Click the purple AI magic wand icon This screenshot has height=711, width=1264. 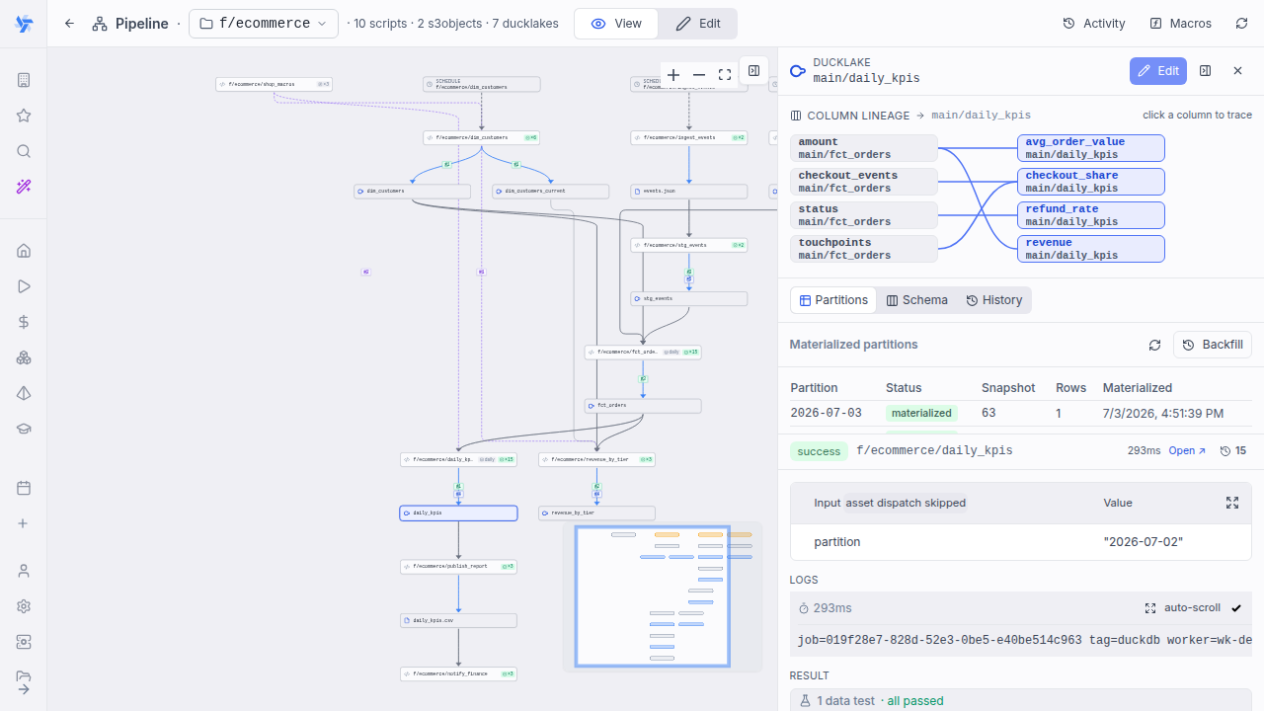(x=24, y=187)
